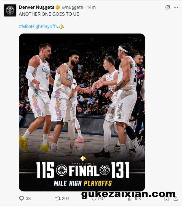Click the reply icon with 38 replies
The image size is (182, 206).
click(22, 198)
